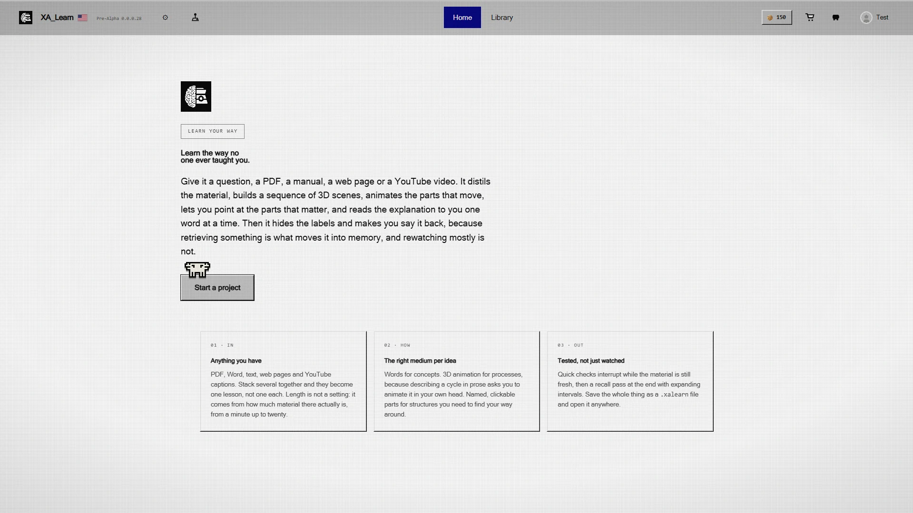Click the pixel mascot above Start a project
Viewport: 913px width, 513px height.
[x=197, y=270]
